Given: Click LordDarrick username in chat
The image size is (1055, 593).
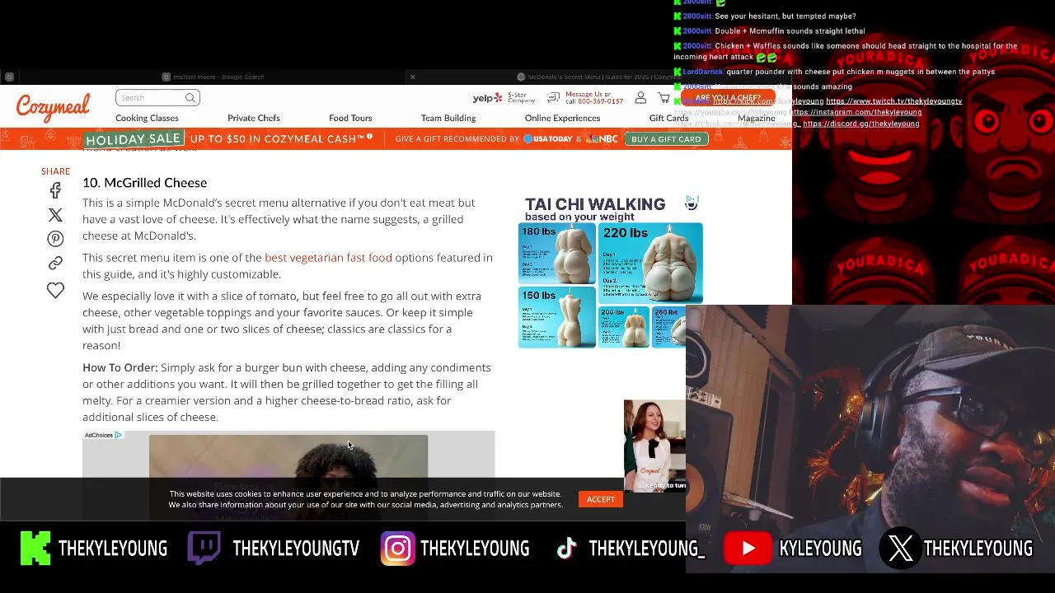Looking at the screenshot, I should tap(702, 72).
